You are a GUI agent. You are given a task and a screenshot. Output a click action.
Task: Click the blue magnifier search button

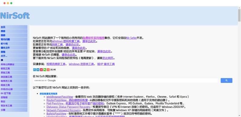[x=227, y=80]
